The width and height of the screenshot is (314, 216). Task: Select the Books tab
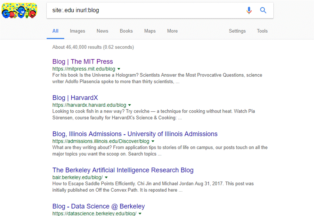click(x=126, y=31)
